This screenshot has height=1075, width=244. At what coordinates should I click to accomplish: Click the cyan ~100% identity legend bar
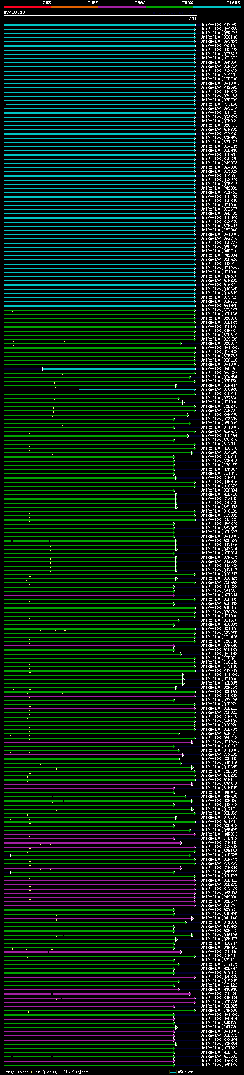217,7
